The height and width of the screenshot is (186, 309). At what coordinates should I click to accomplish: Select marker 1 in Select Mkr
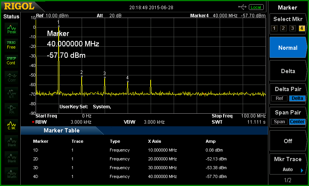[274, 28]
